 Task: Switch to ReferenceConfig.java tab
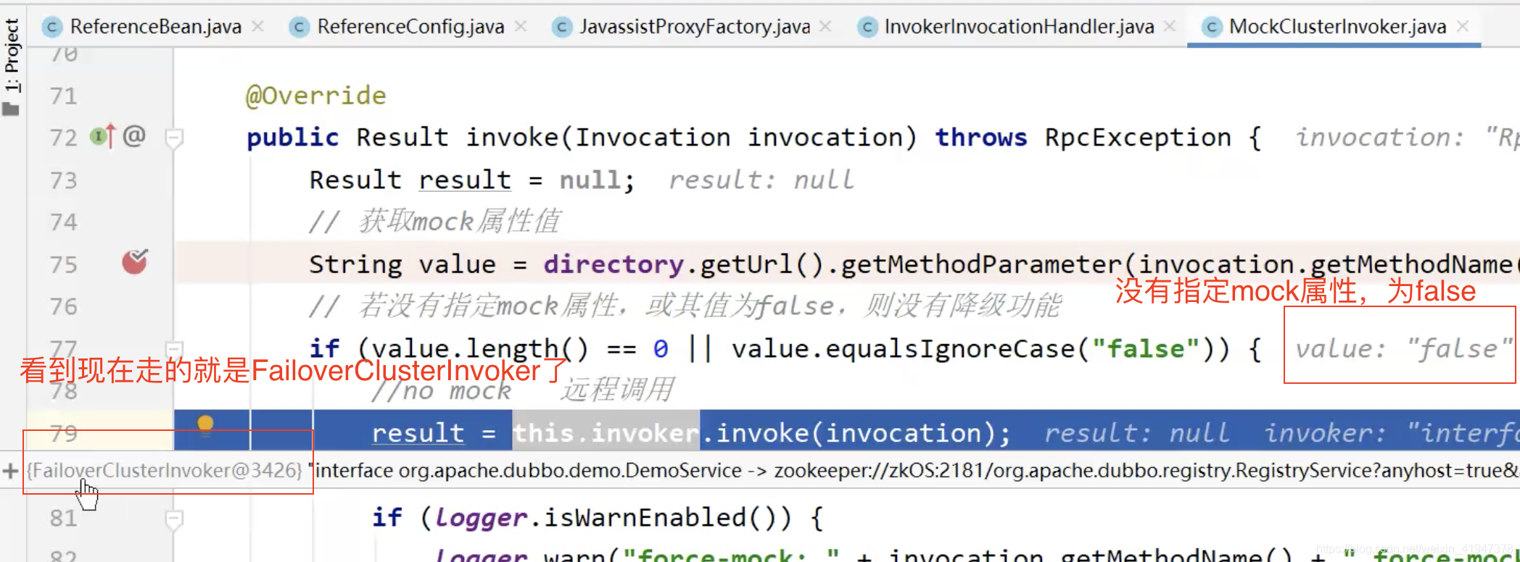click(x=410, y=27)
